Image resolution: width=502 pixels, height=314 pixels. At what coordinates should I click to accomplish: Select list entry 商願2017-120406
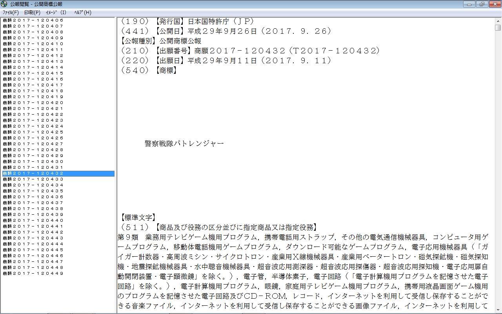(x=33, y=20)
